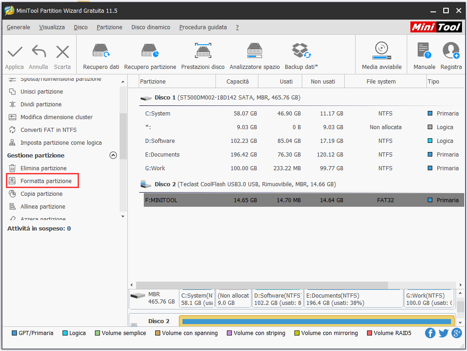This screenshot has height=351, width=467.
Task: Collapse the Gestione partizione section
Action: [x=113, y=155]
